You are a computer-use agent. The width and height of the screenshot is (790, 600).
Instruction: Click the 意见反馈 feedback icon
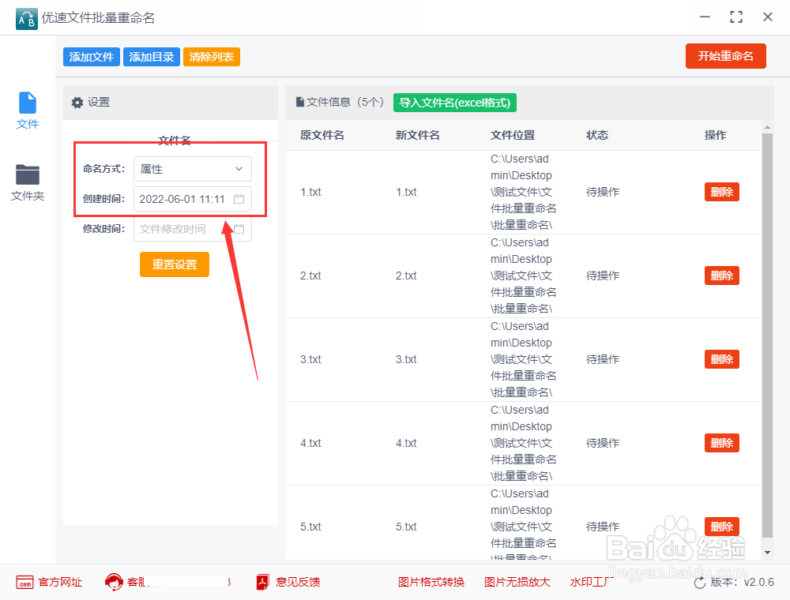point(262,582)
